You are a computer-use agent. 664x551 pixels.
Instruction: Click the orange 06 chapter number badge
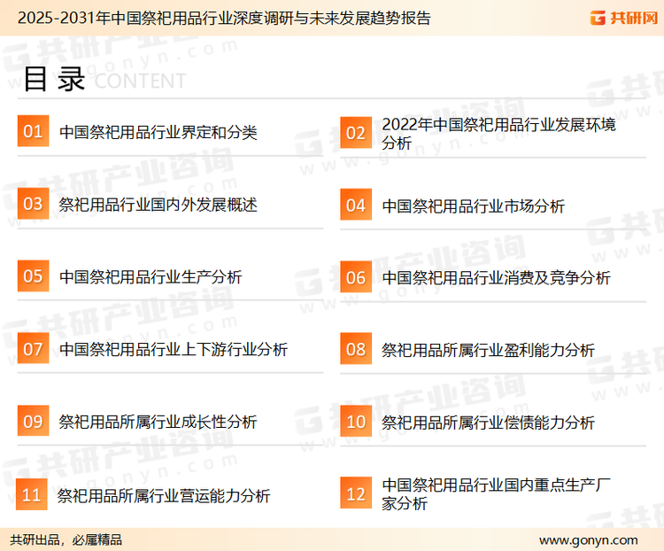(356, 277)
